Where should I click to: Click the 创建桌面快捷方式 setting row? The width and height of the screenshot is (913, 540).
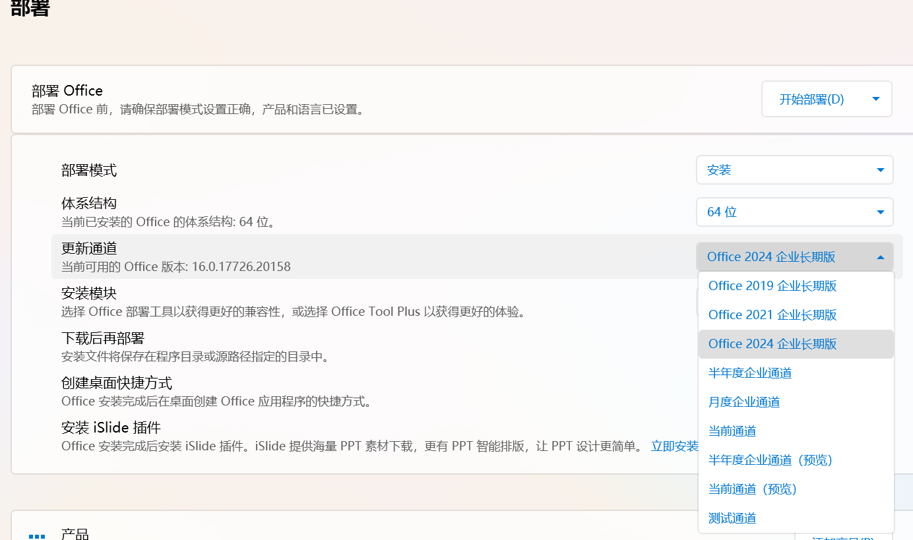click(330, 392)
